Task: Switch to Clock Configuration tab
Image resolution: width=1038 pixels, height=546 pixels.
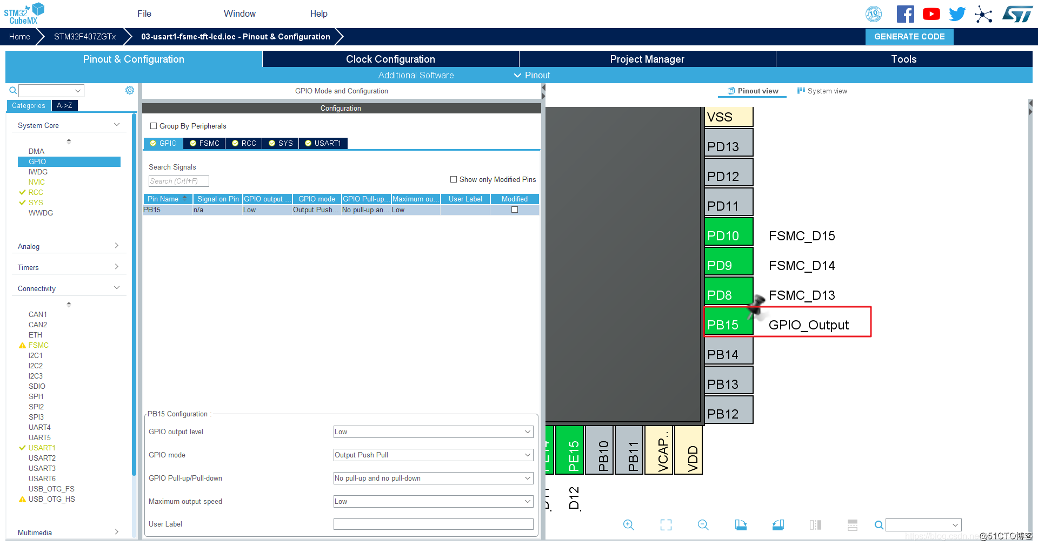Action: pyautogui.click(x=390, y=59)
